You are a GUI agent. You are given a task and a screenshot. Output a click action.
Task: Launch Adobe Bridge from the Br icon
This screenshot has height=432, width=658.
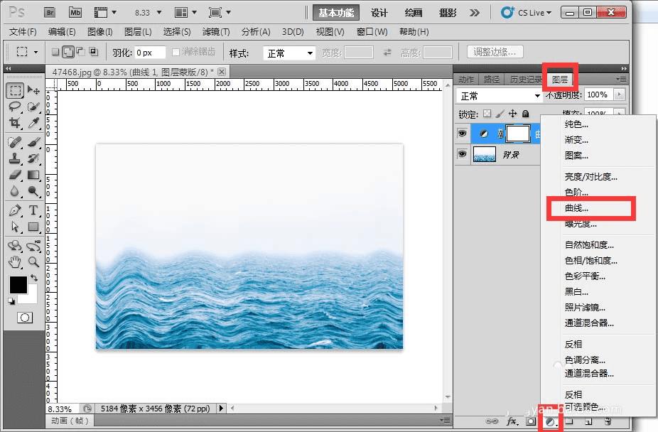click(50, 12)
